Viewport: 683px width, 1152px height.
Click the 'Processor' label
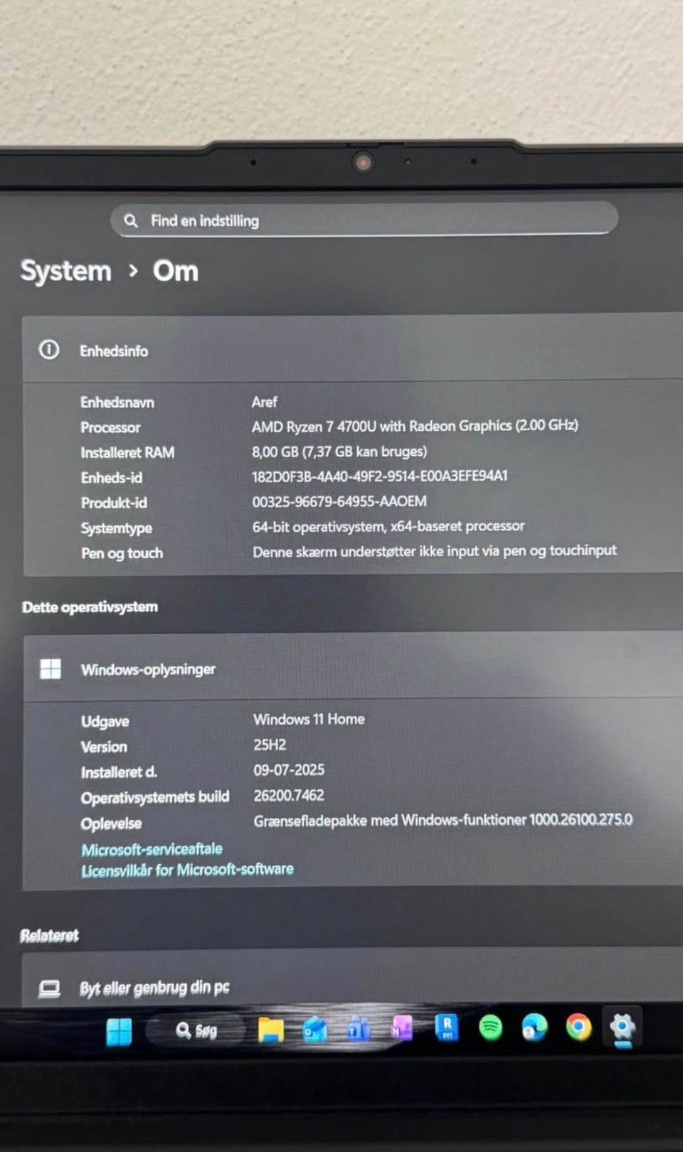110,427
